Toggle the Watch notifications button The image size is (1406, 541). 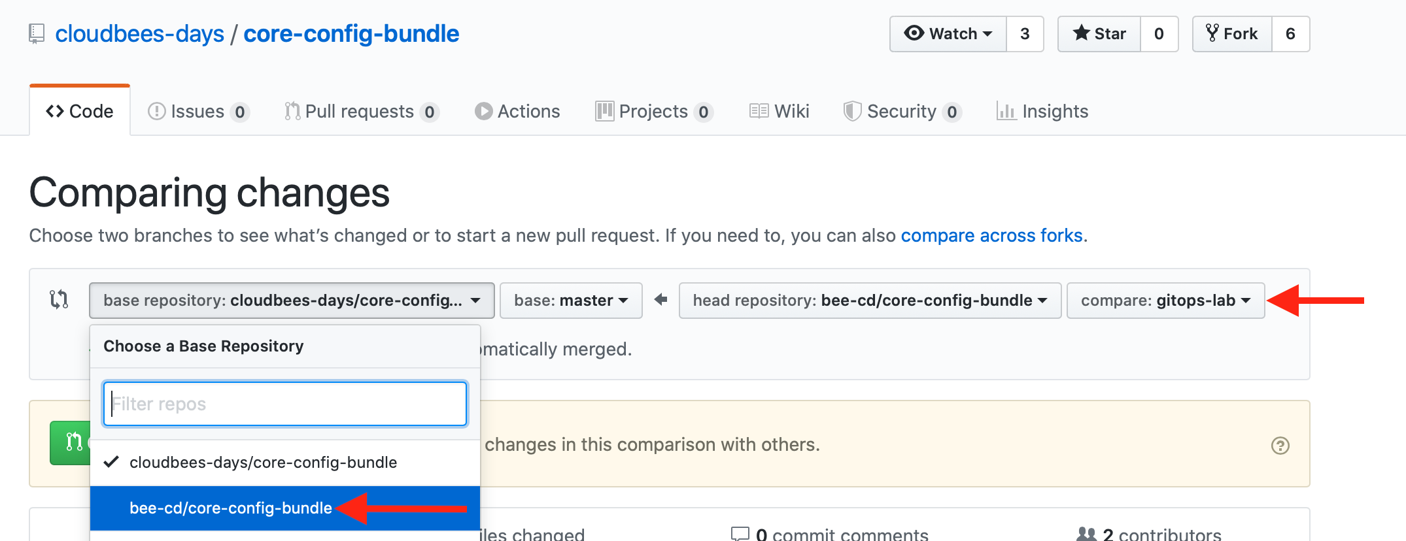click(948, 34)
